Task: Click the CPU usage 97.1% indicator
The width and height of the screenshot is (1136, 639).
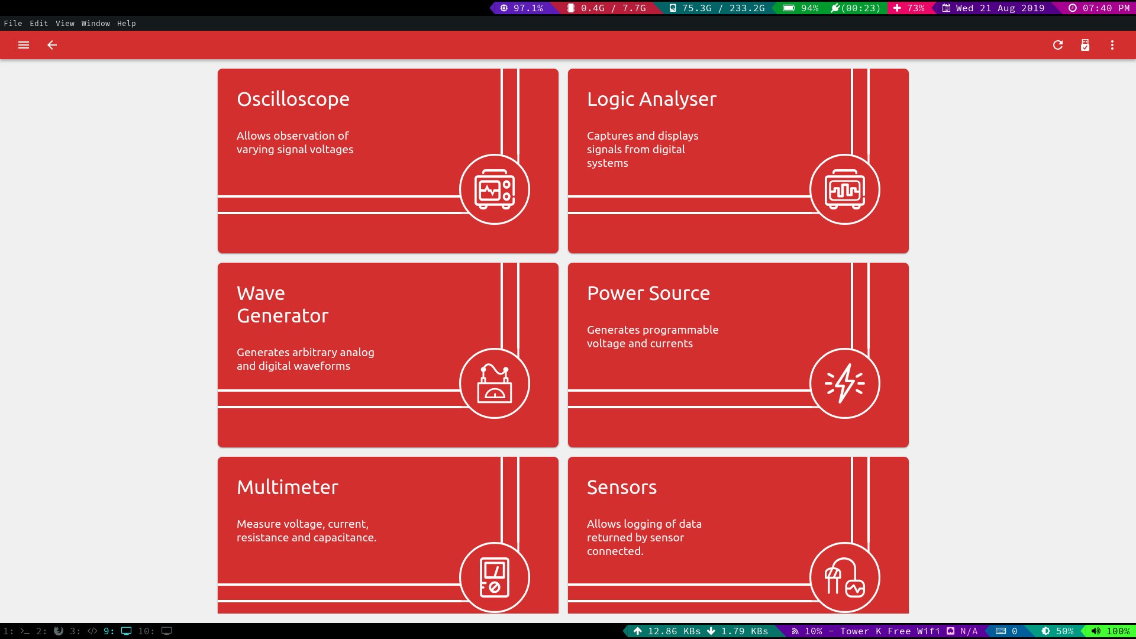Action: (521, 8)
